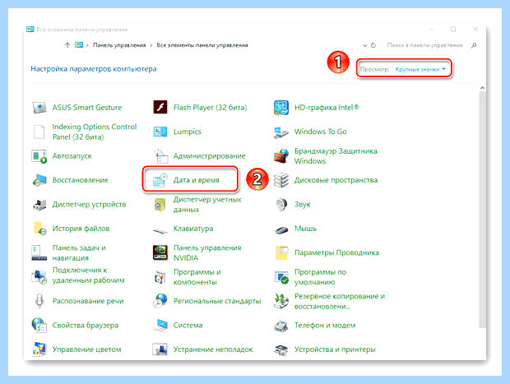510x384 pixels.
Task: Open the HD-графика Intel icon
Action: tap(281, 108)
